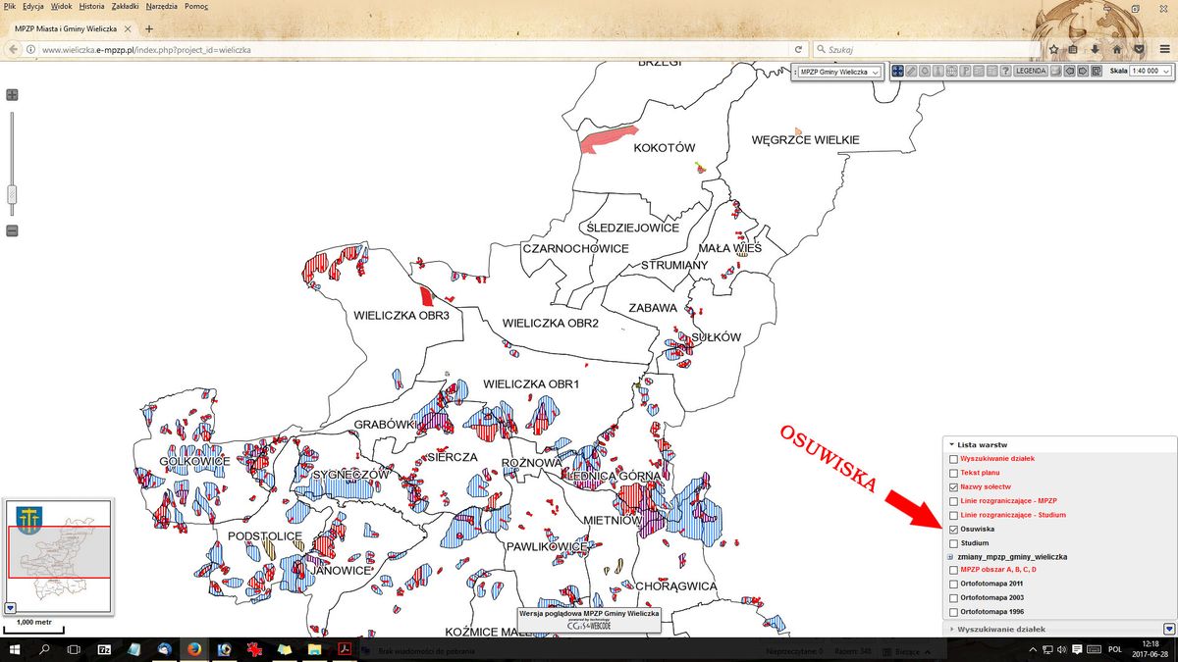This screenshot has width=1178, height=662.
Task: Go to next map view arrow
Action: point(1083,72)
